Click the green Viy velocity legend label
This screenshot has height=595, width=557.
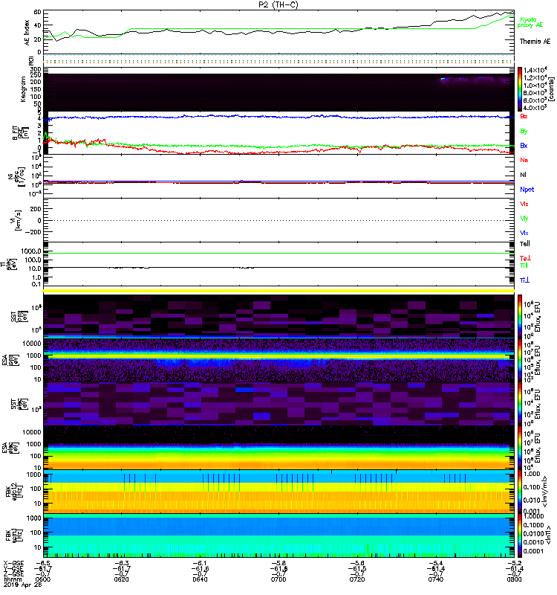524,219
